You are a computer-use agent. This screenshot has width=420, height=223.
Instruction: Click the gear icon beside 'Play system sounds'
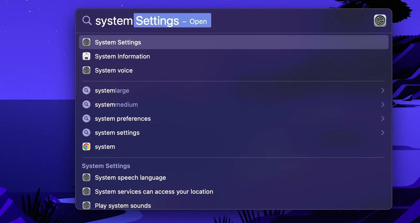coord(86,205)
